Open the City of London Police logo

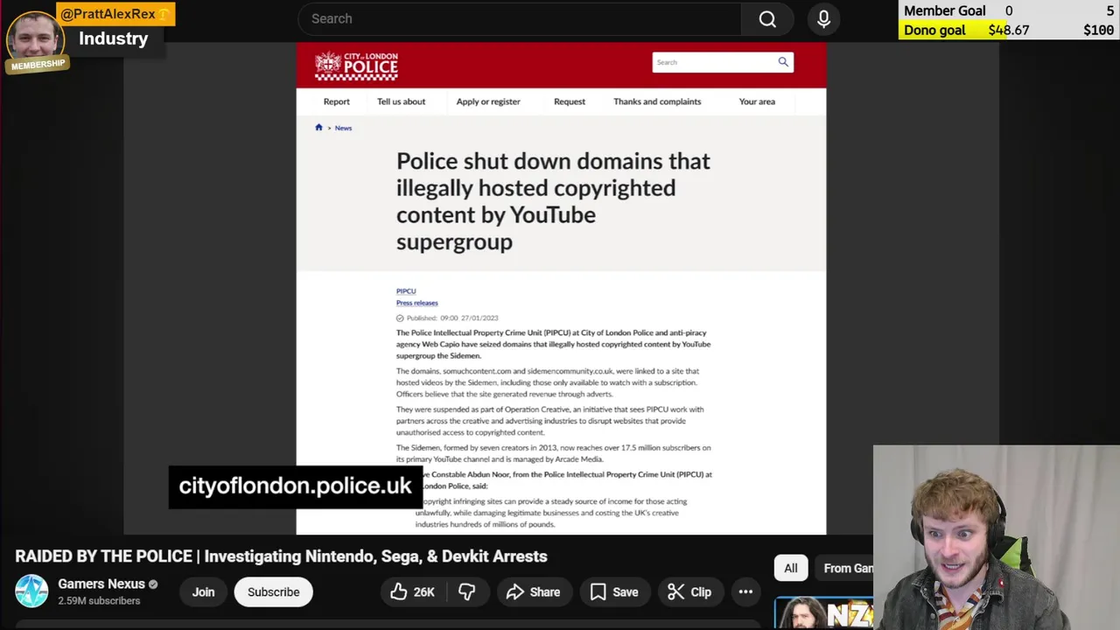click(x=356, y=66)
